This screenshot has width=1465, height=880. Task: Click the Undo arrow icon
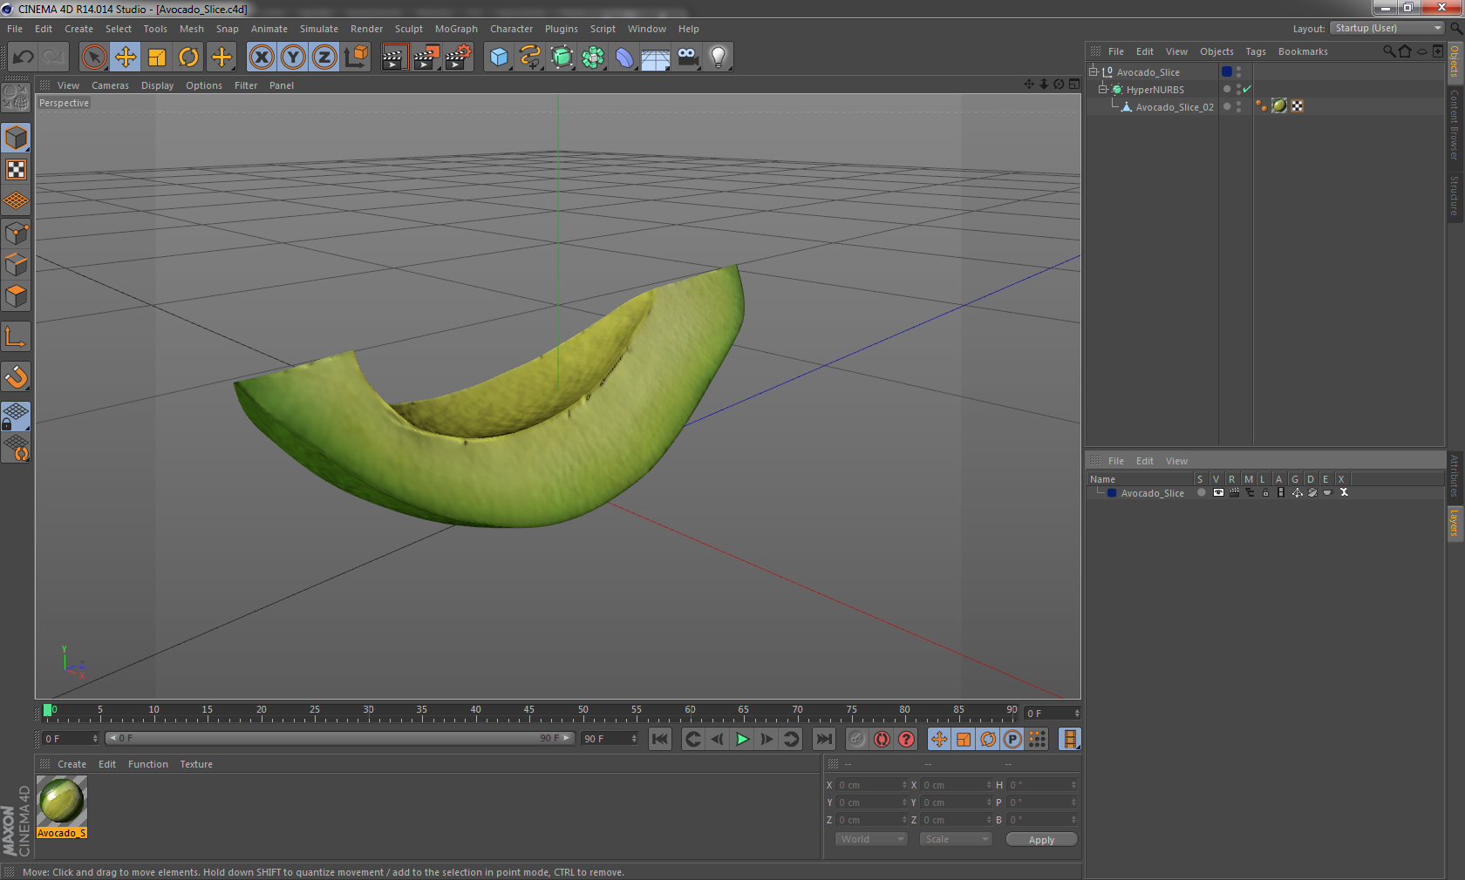click(x=24, y=58)
